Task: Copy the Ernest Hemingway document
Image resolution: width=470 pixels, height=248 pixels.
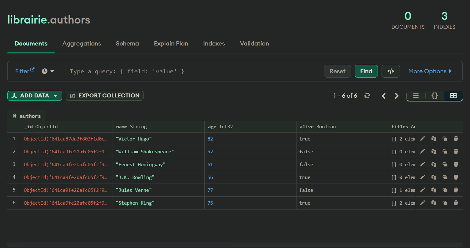Action: [x=434, y=164]
